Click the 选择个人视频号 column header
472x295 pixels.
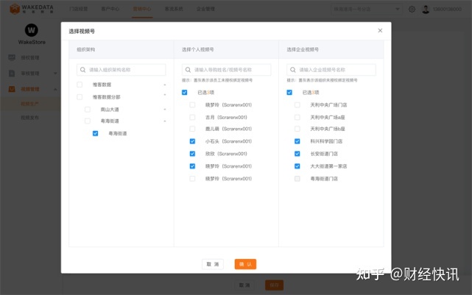(x=198, y=49)
